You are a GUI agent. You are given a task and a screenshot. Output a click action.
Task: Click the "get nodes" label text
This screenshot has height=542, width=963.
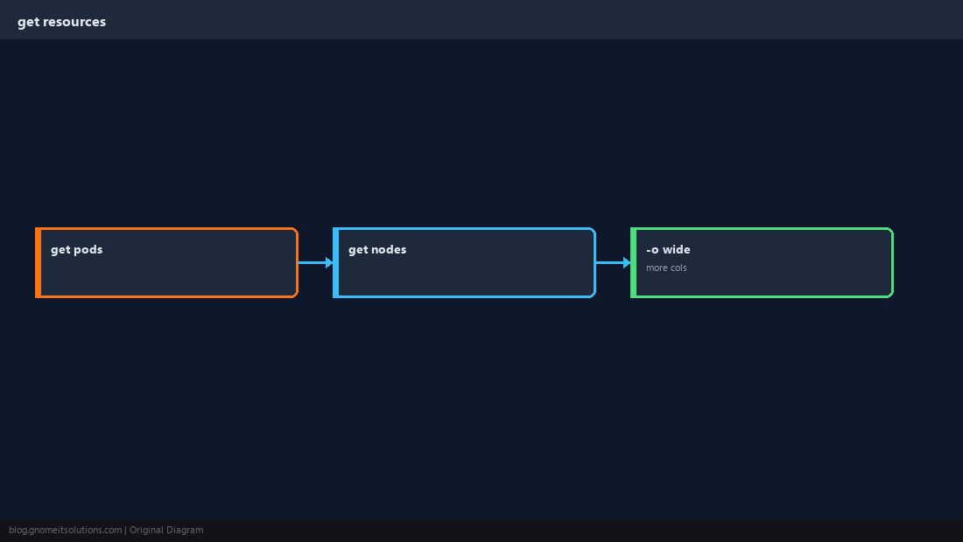(377, 249)
